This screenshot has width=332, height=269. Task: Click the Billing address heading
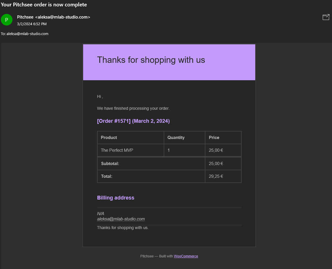(x=116, y=198)
